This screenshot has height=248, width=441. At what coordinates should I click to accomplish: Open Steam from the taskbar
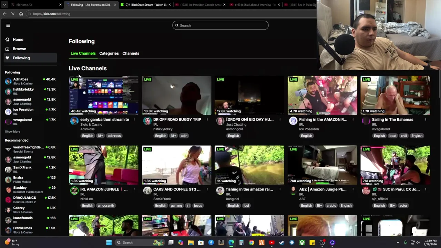(x=281, y=242)
